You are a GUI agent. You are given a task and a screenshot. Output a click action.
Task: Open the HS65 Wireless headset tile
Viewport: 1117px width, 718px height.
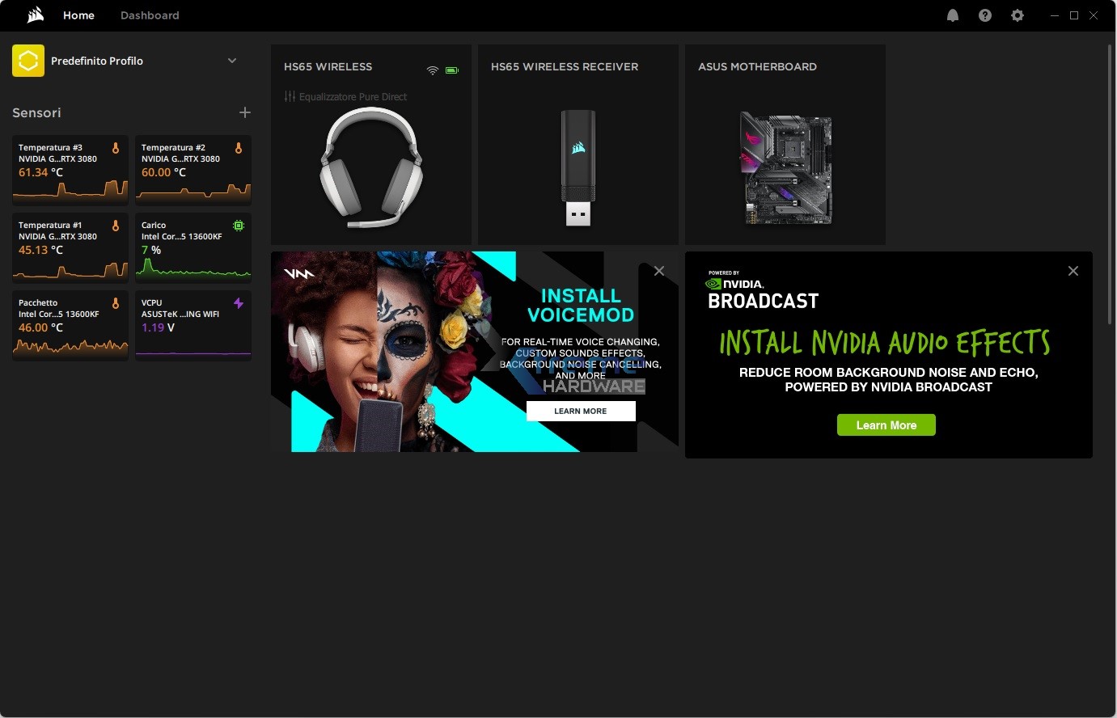point(371,162)
